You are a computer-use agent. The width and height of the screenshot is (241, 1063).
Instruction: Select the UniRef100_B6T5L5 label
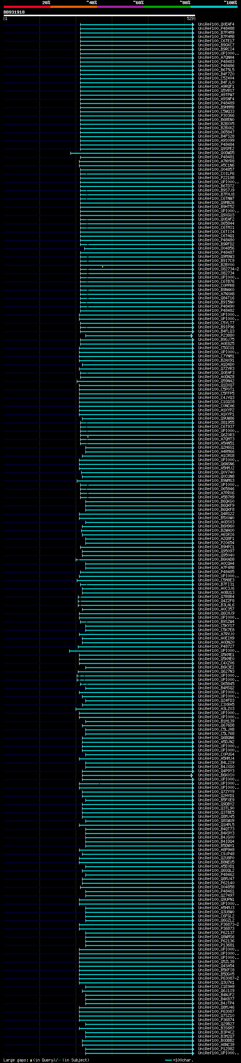click(x=216, y=70)
